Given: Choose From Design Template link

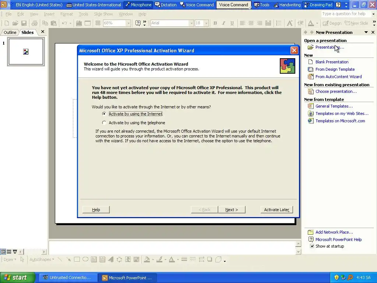Looking at the screenshot, I should pyautogui.click(x=335, y=69).
